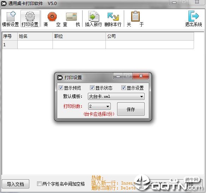Click the 公司 column header
This screenshot has width=206, height=193.
[x=150, y=36]
